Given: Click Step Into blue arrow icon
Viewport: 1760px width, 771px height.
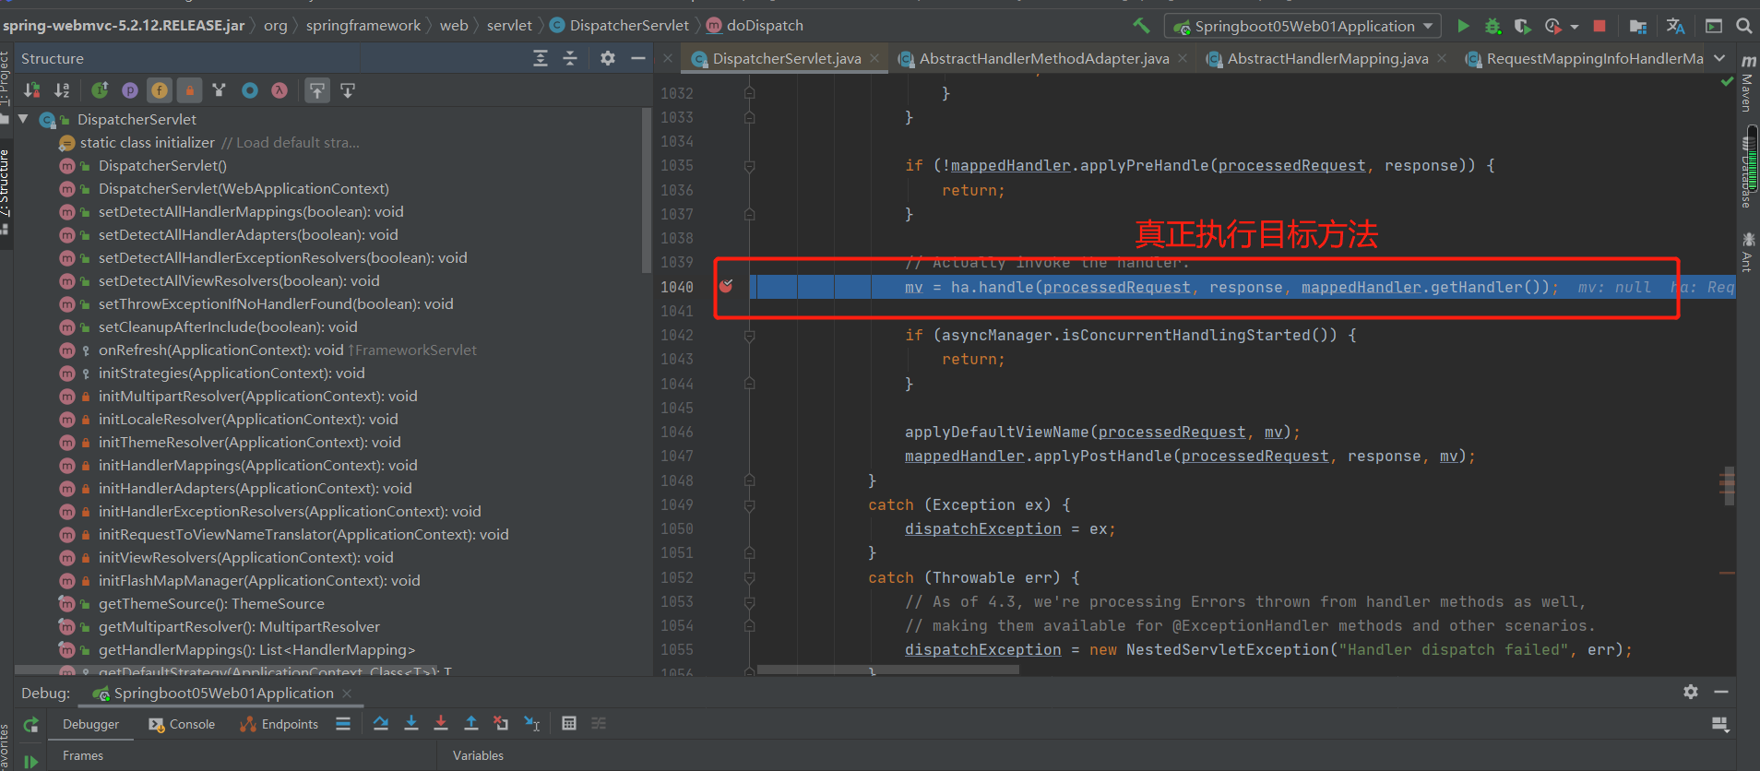Looking at the screenshot, I should pos(411,724).
